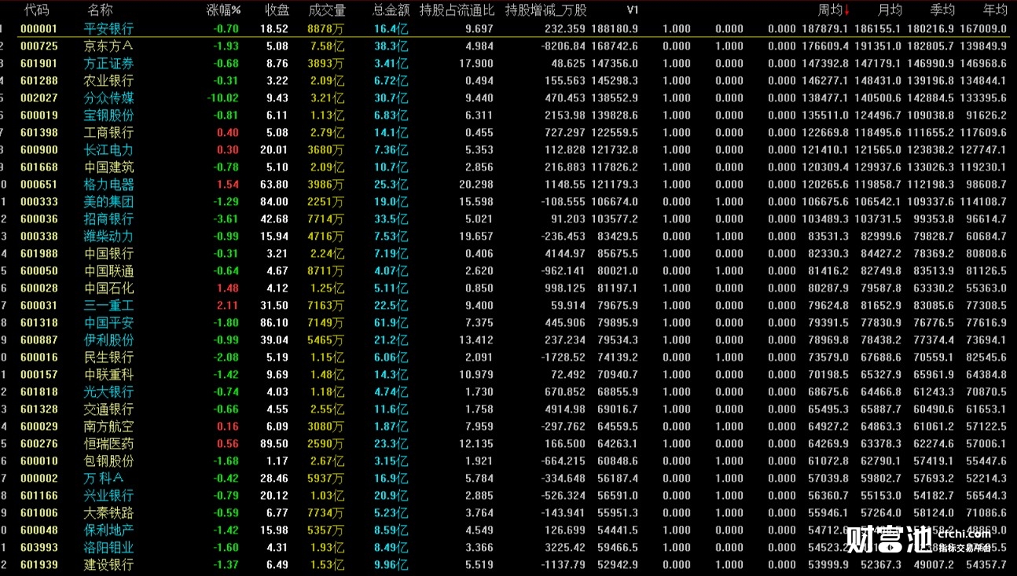Click stock code 600031

click(39, 306)
